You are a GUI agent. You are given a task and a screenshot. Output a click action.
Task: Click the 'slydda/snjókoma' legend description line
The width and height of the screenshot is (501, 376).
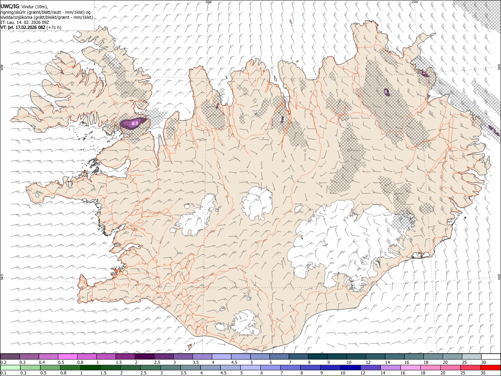point(47,17)
